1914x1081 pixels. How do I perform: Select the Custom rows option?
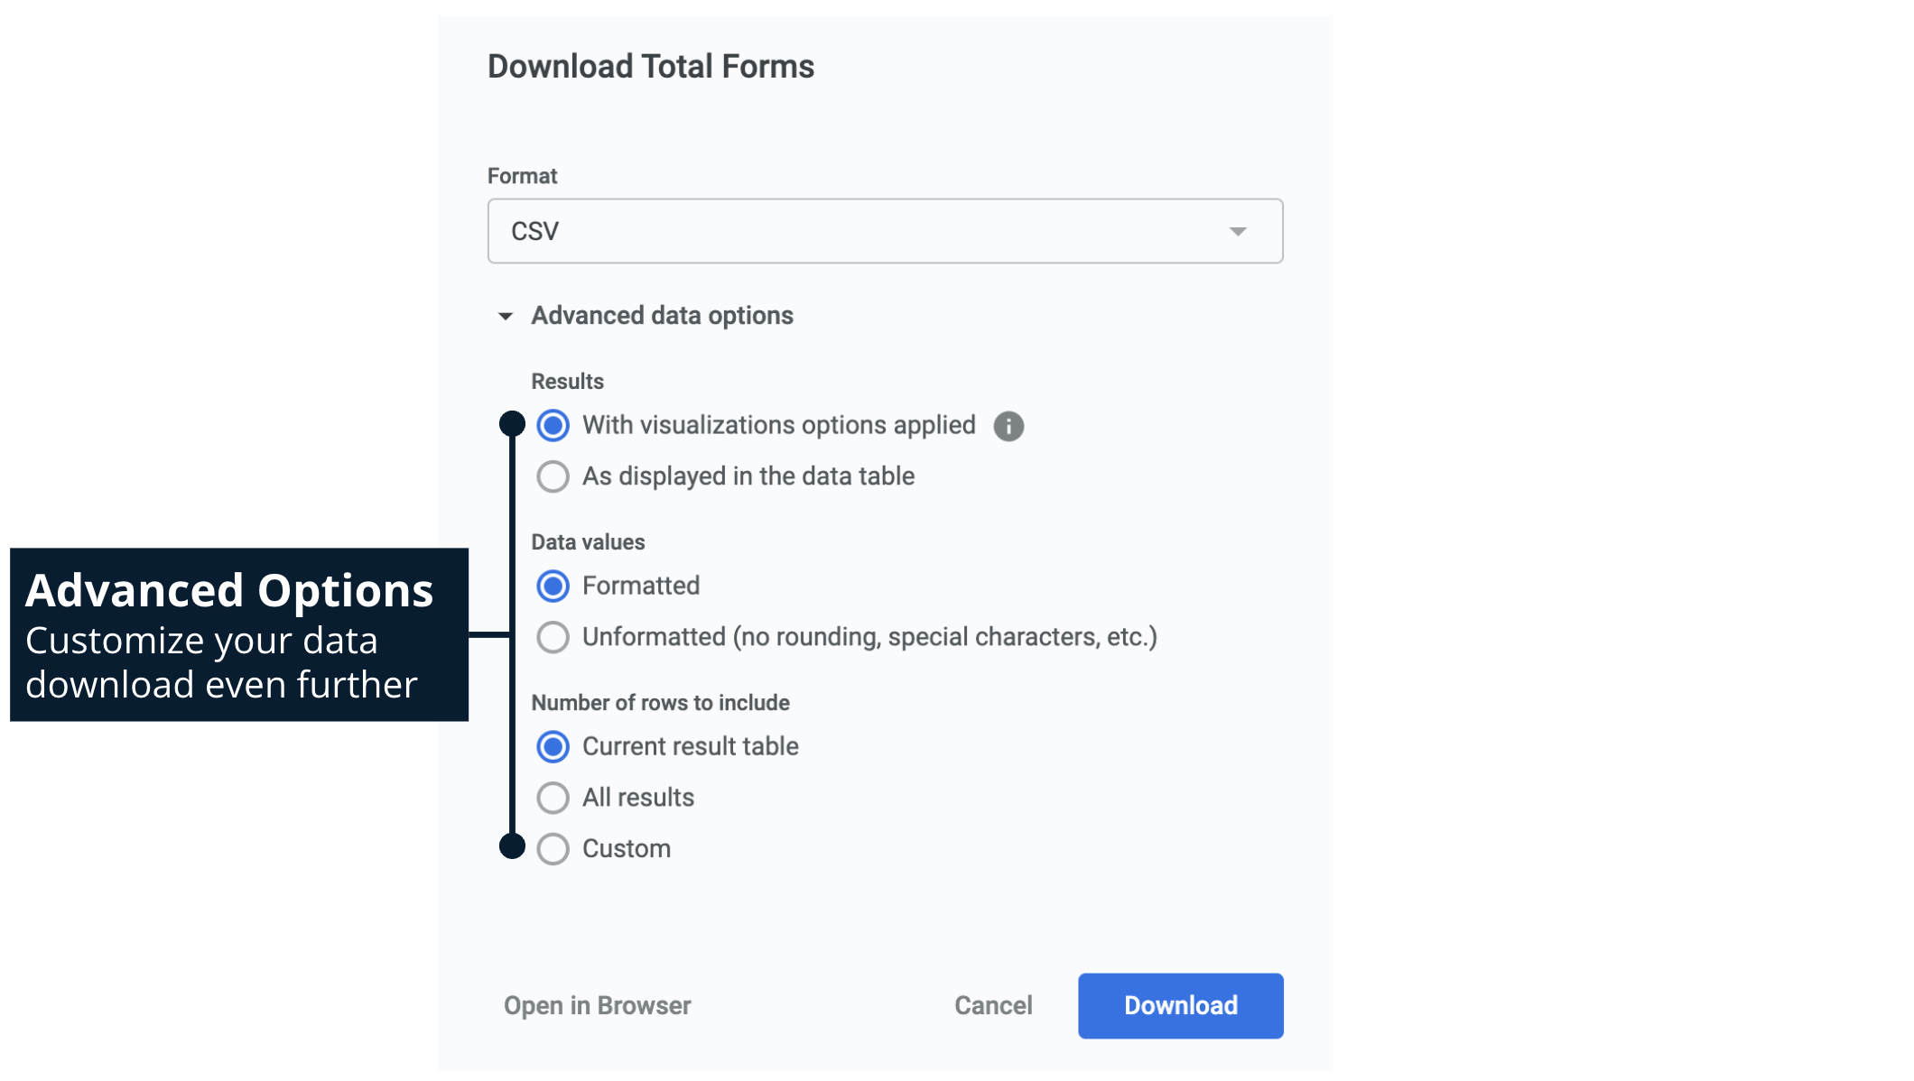click(553, 849)
